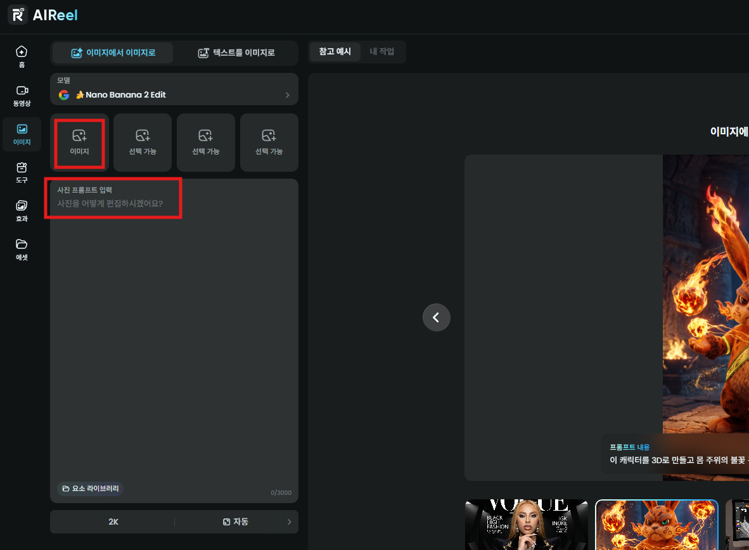Open the 요소 라이브러리 element library
This screenshot has width=749, height=550.
point(90,489)
